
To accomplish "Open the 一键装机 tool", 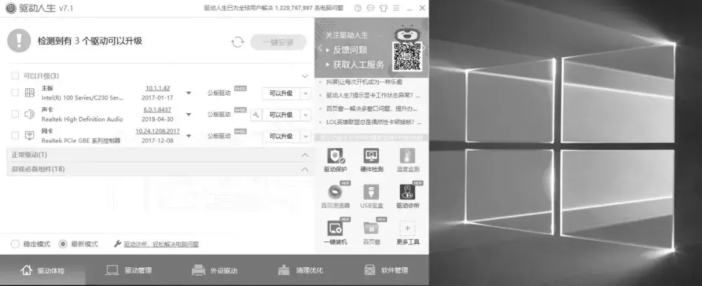I will (x=335, y=229).
